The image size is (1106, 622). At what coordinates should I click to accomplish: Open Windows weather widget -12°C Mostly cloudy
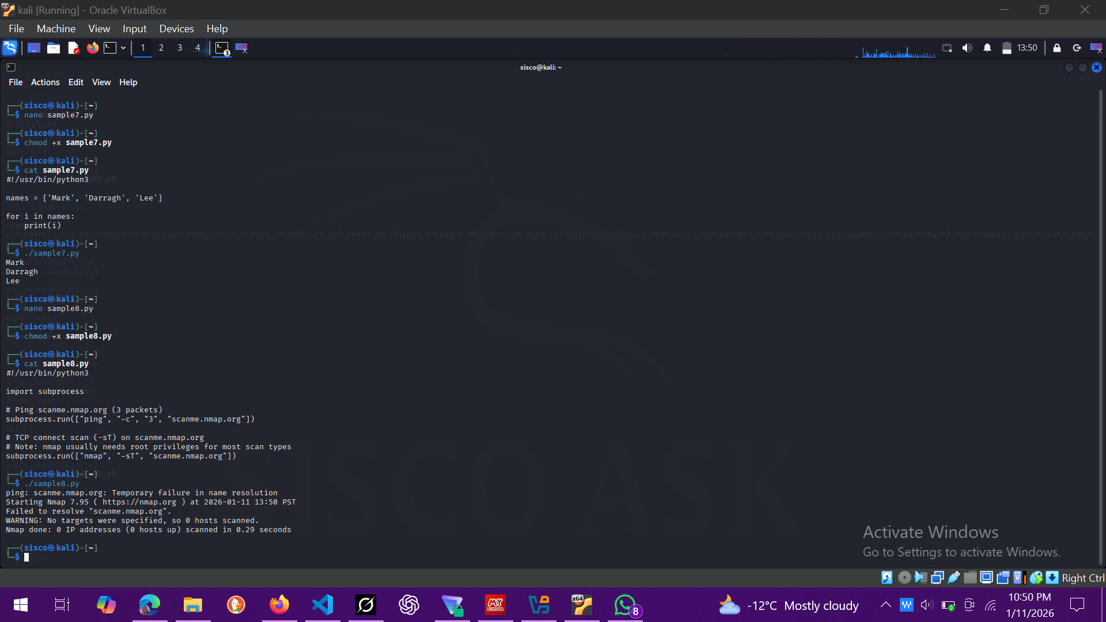(x=788, y=605)
